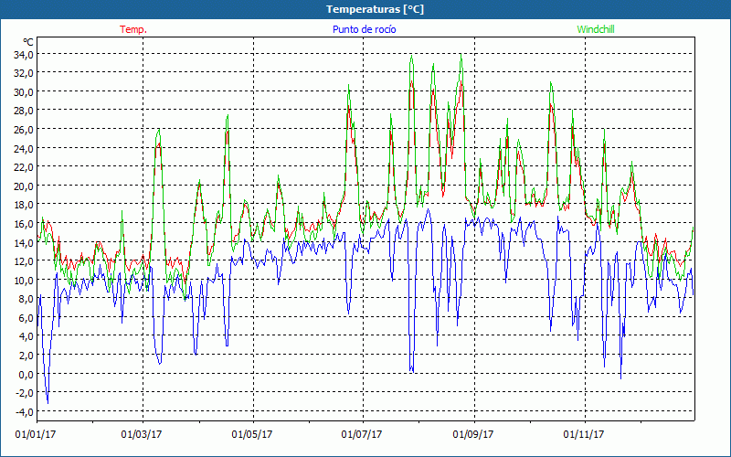This screenshot has height=457, width=731.
Task: Select the Punto de rocío legend label
Action: 364,29
